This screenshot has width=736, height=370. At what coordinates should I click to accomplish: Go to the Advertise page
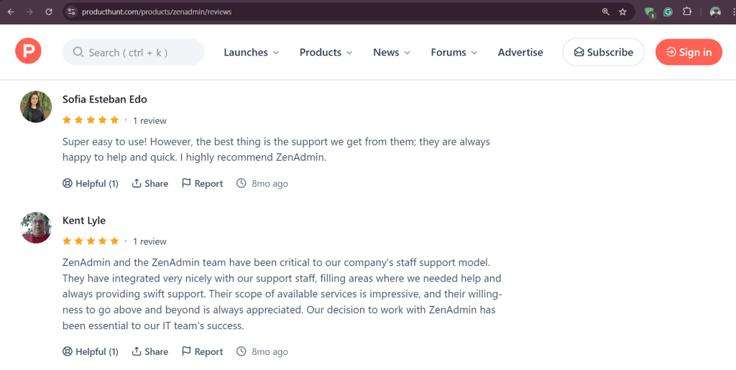point(520,52)
